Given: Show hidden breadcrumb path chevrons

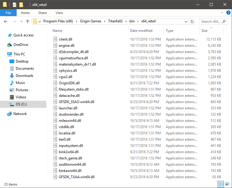Looking at the screenshot, I should [40, 21].
